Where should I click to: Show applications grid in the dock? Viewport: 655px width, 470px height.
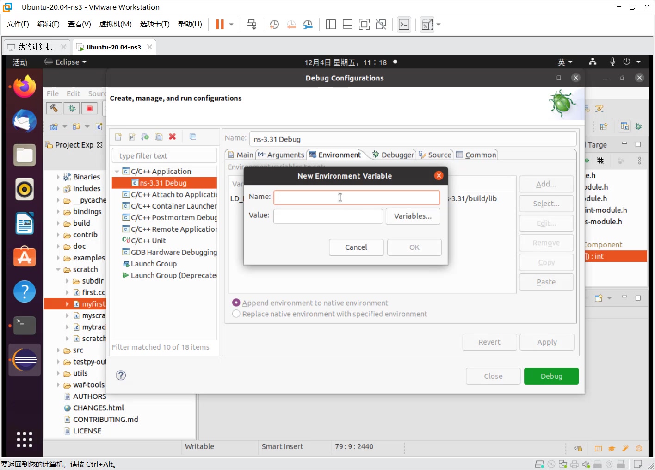click(x=25, y=439)
